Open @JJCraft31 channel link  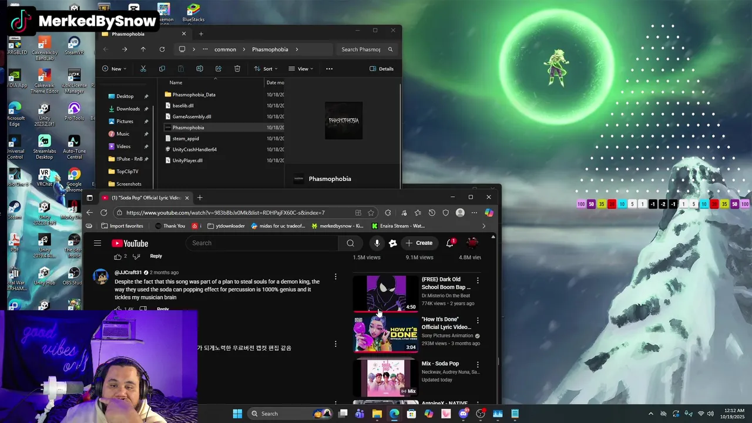pyautogui.click(x=128, y=273)
